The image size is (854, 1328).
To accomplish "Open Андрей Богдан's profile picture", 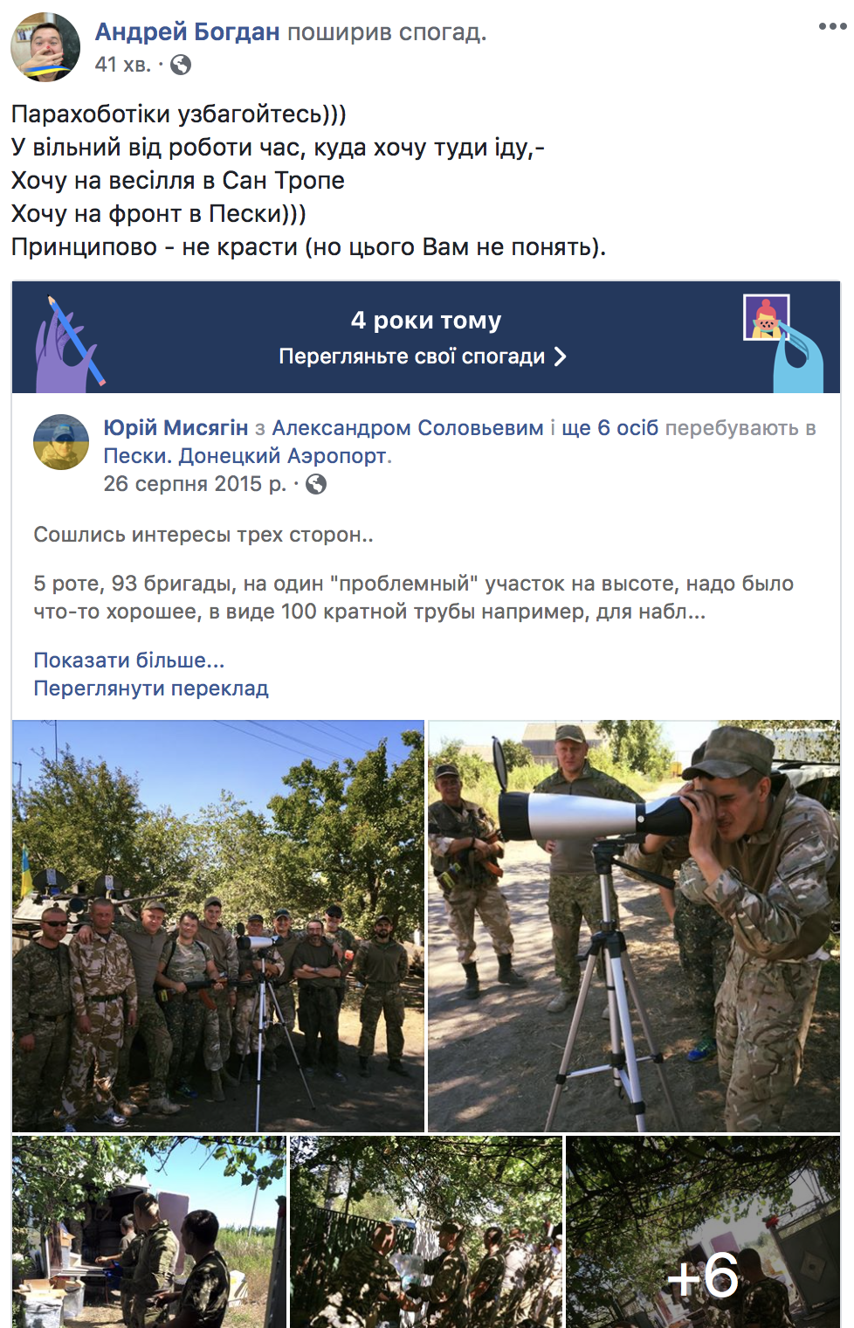I will (45, 47).
